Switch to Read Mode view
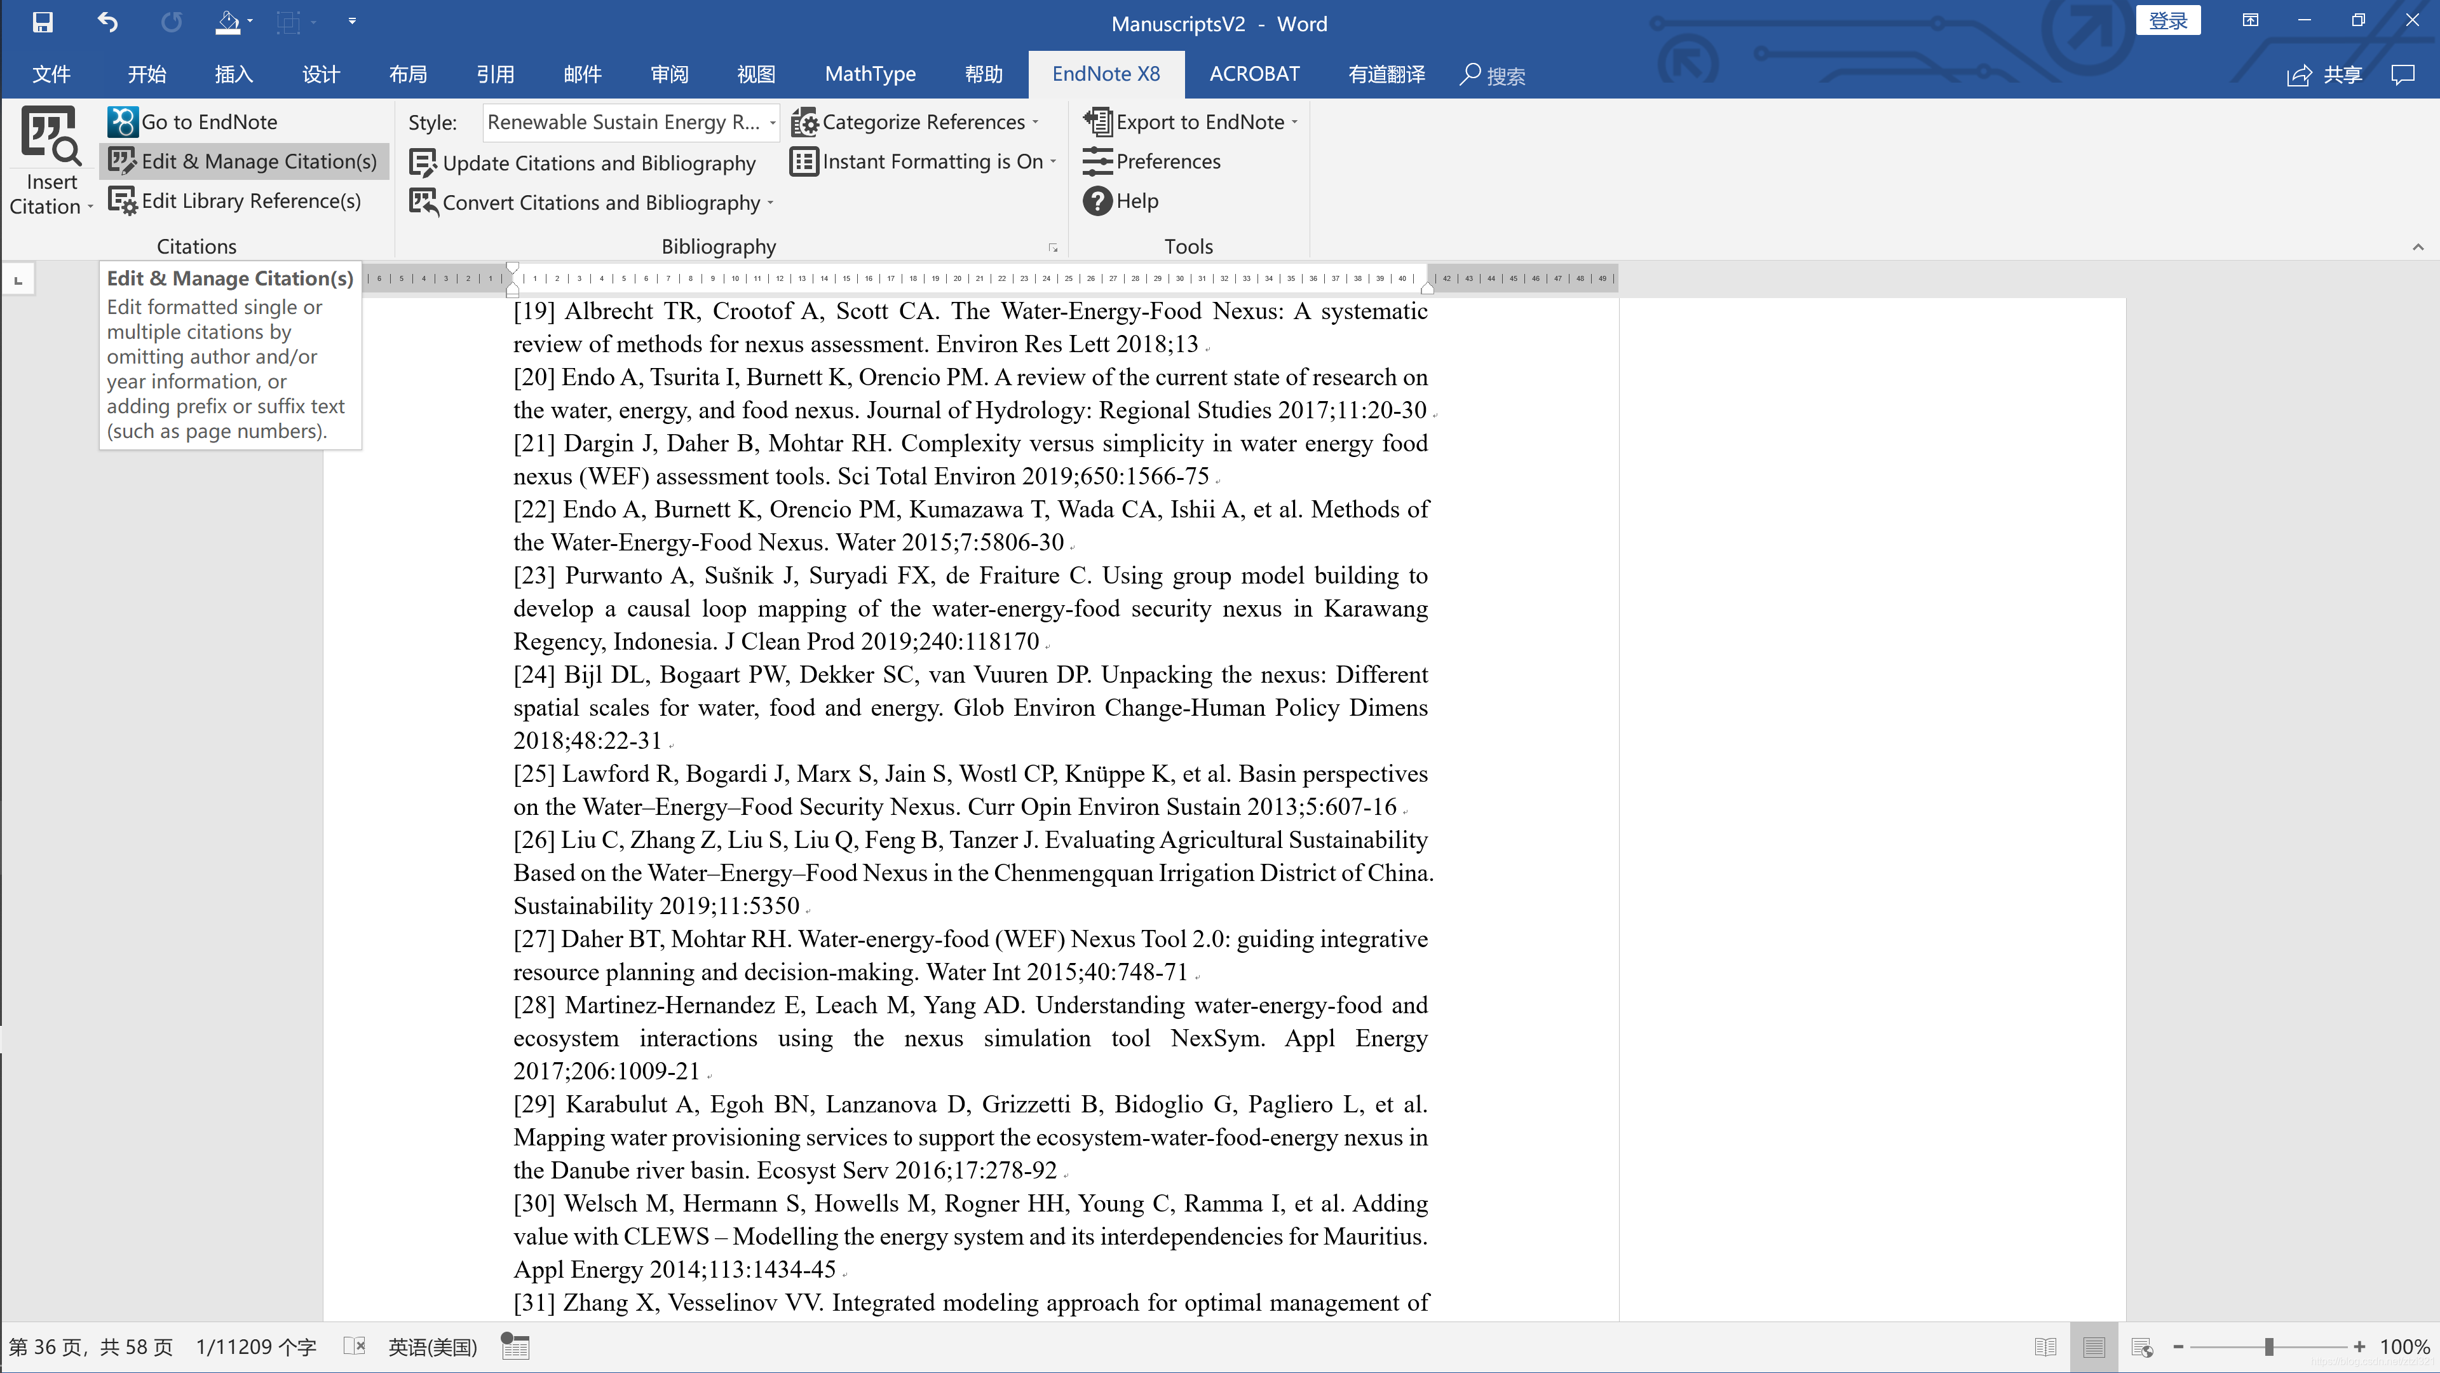The width and height of the screenshot is (2440, 1373). (2045, 1346)
